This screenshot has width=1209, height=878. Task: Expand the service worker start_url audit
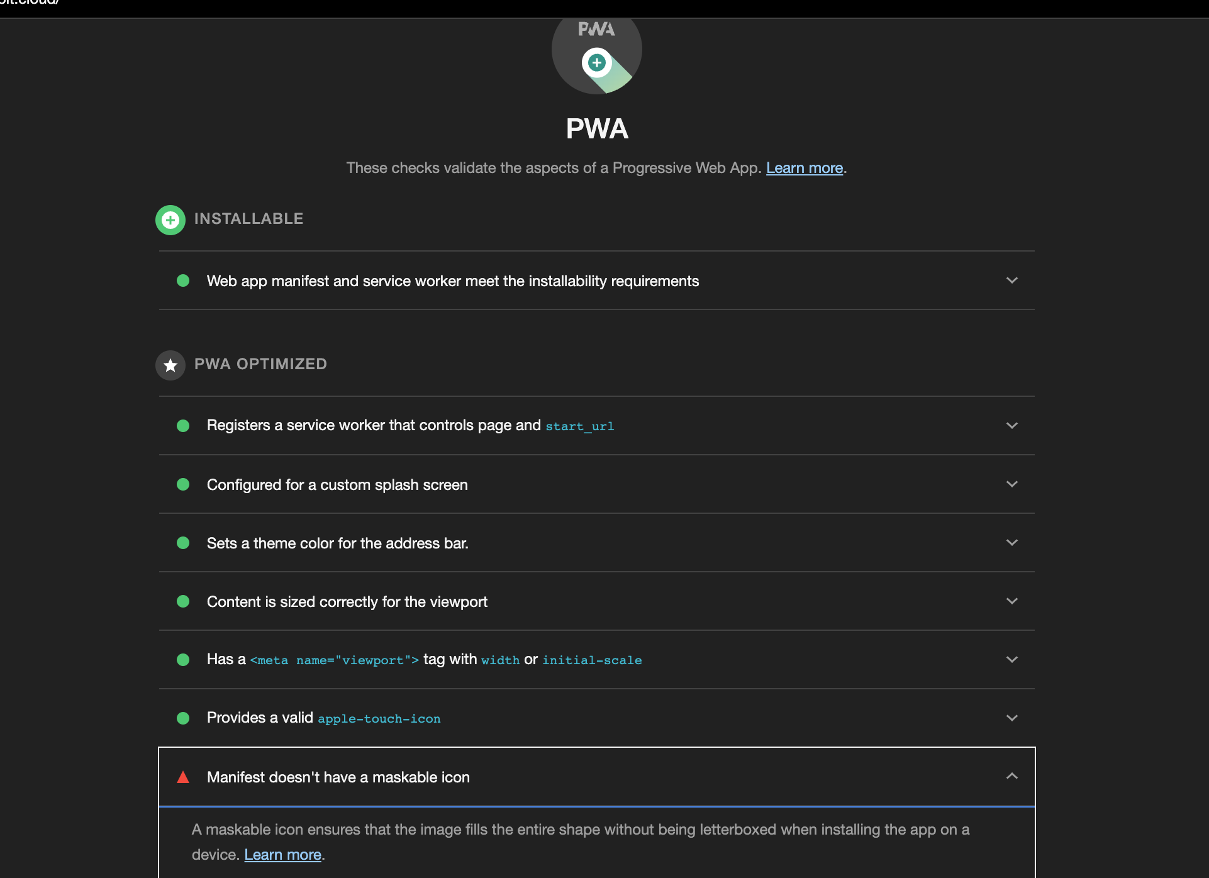pyautogui.click(x=1012, y=425)
